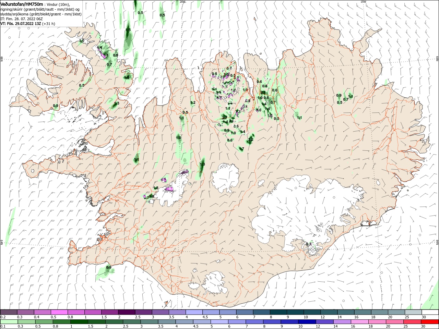Click the Veðurstofan/HM750m title text
Screen dimensions: 439x329
(22, 4)
